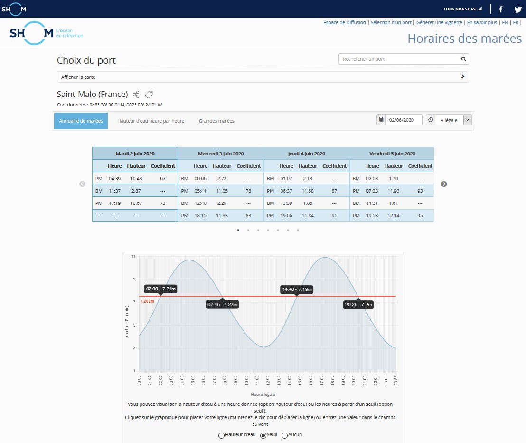Switch the site language to EN
Image resolution: width=526 pixels, height=443 pixels.
point(505,22)
